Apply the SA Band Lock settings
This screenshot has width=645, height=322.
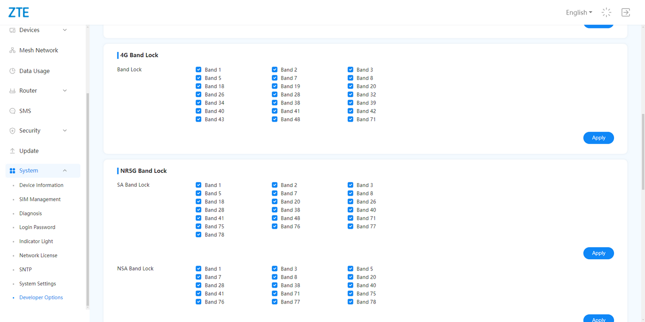point(598,253)
